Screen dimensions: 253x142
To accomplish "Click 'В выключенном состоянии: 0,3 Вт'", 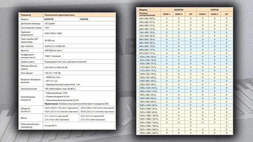I will 63,100.
